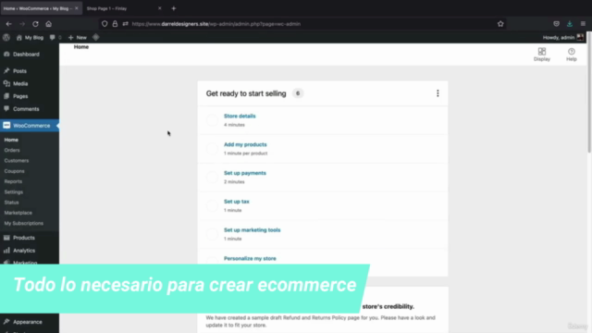Click the Media icon in sidebar
The height and width of the screenshot is (333, 592).
[6, 84]
